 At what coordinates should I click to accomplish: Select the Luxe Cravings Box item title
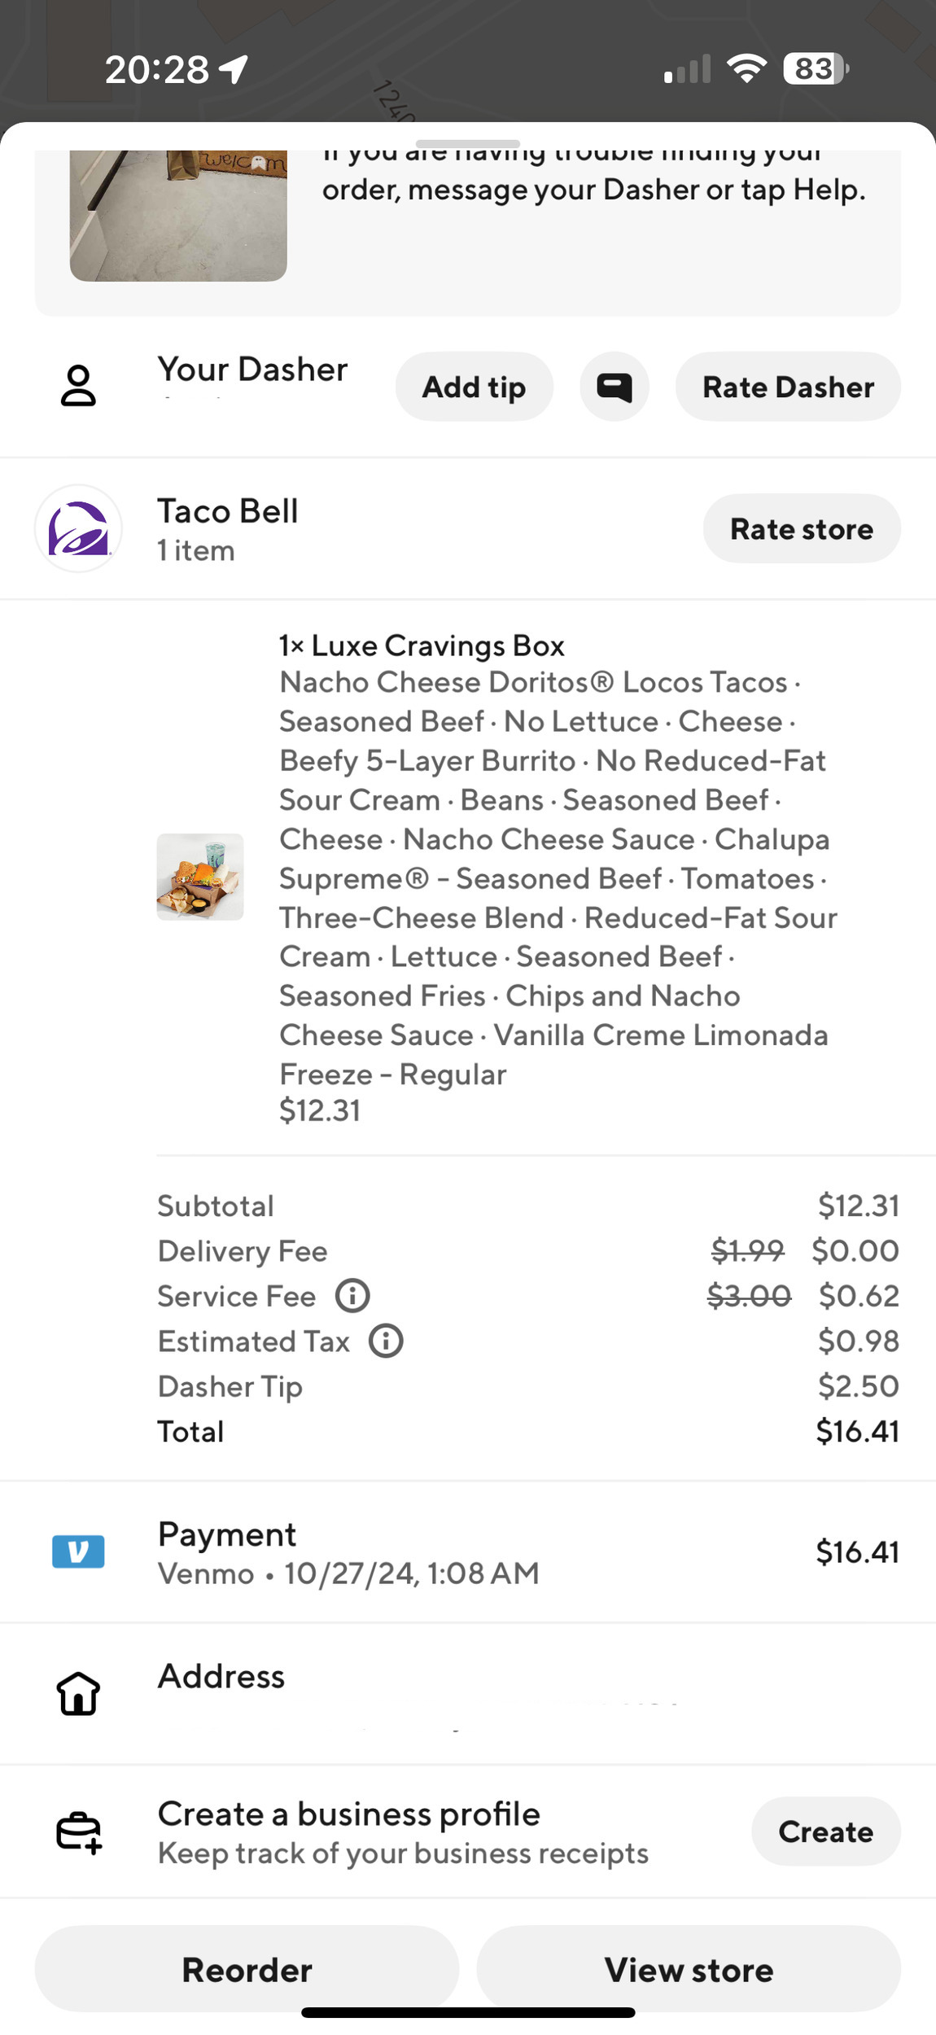coord(422,646)
